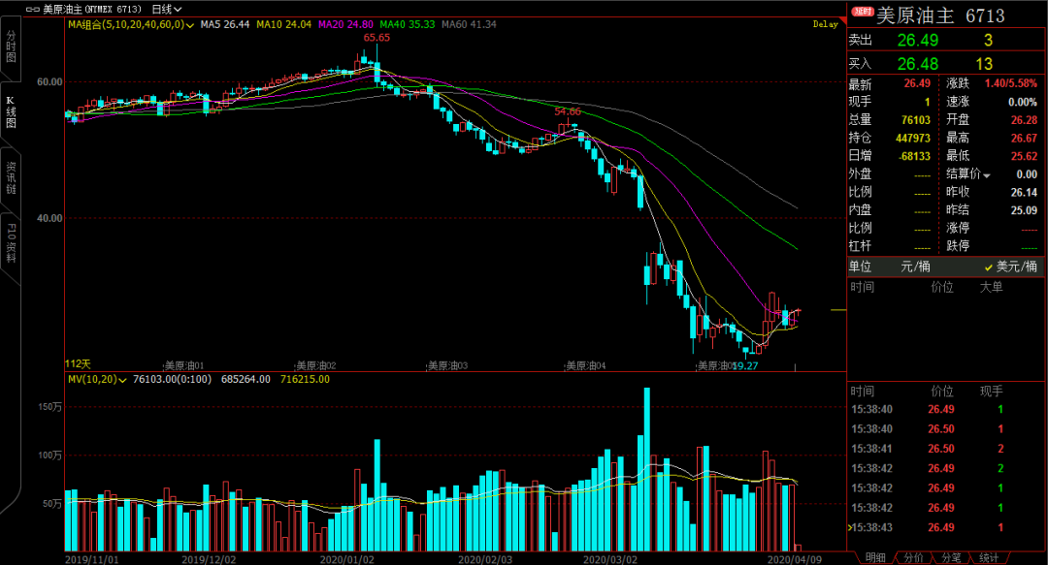Select the 分价 bottom tab
The width and height of the screenshot is (1048, 565).
[914, 557]
